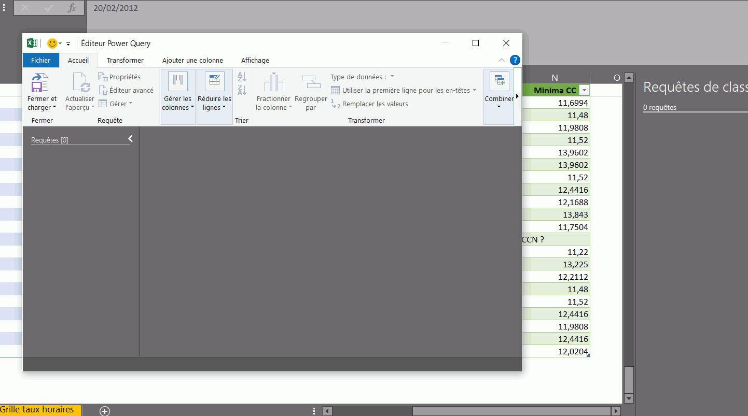
Task: Open the Ajouter une colonne tab
Action: click(192, 61)
